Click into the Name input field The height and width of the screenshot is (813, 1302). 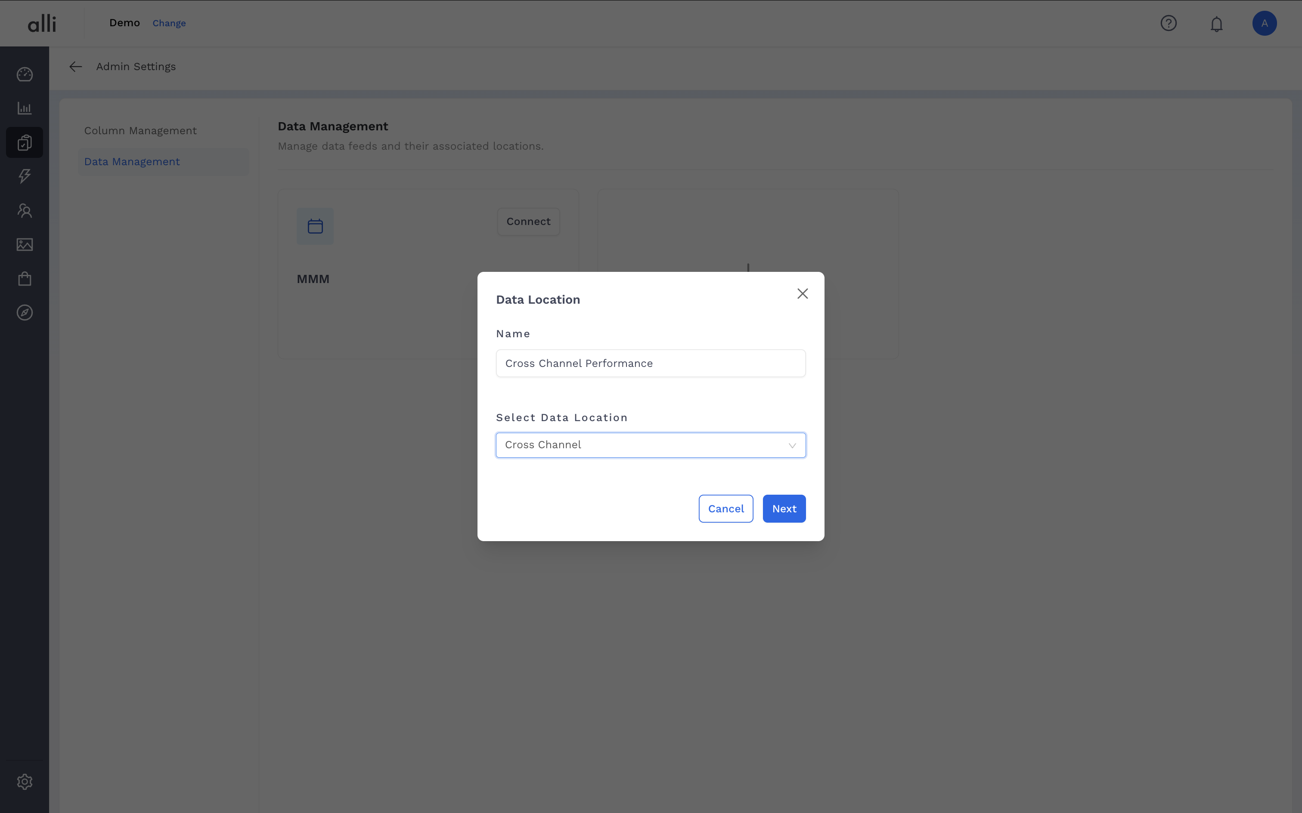tap(651, 363)
